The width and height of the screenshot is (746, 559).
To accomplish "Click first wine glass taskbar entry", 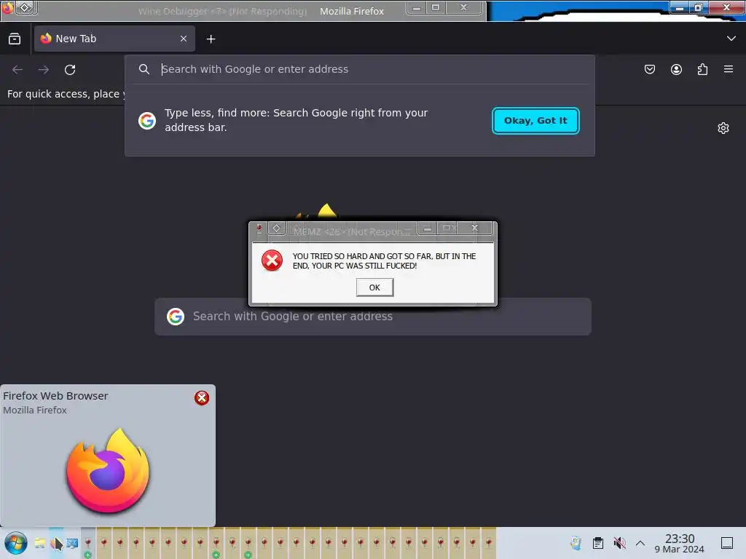I will pos(88,543).
